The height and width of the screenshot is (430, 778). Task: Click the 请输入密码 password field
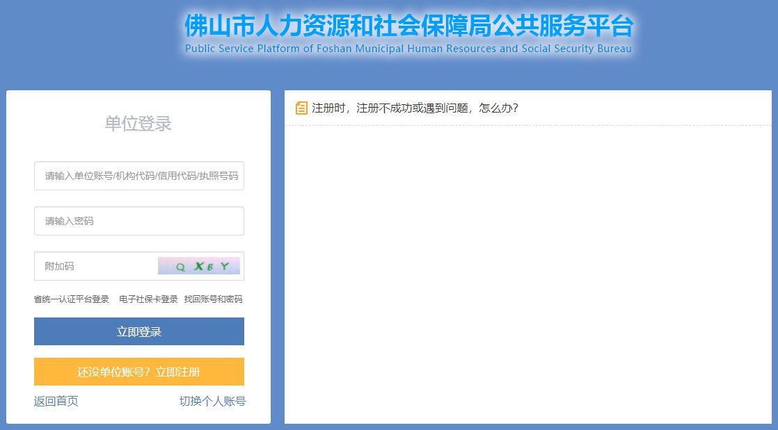click(139, 221)
